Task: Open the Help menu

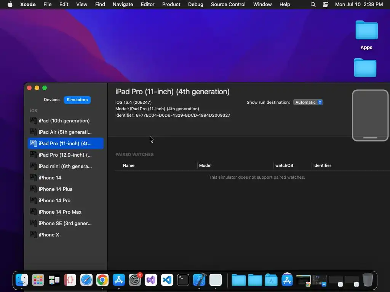Action: [285, 4]
